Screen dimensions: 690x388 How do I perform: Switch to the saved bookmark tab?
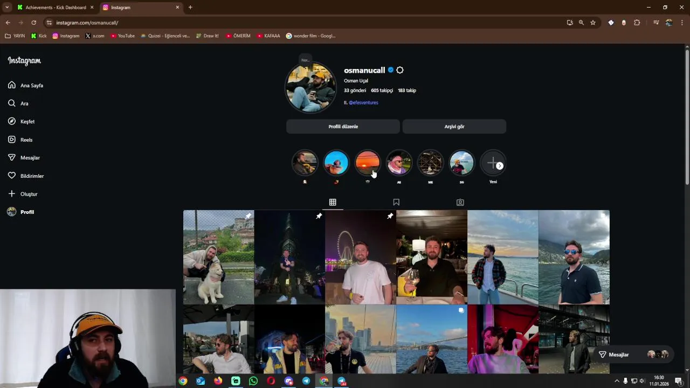(x=396, y=202)
